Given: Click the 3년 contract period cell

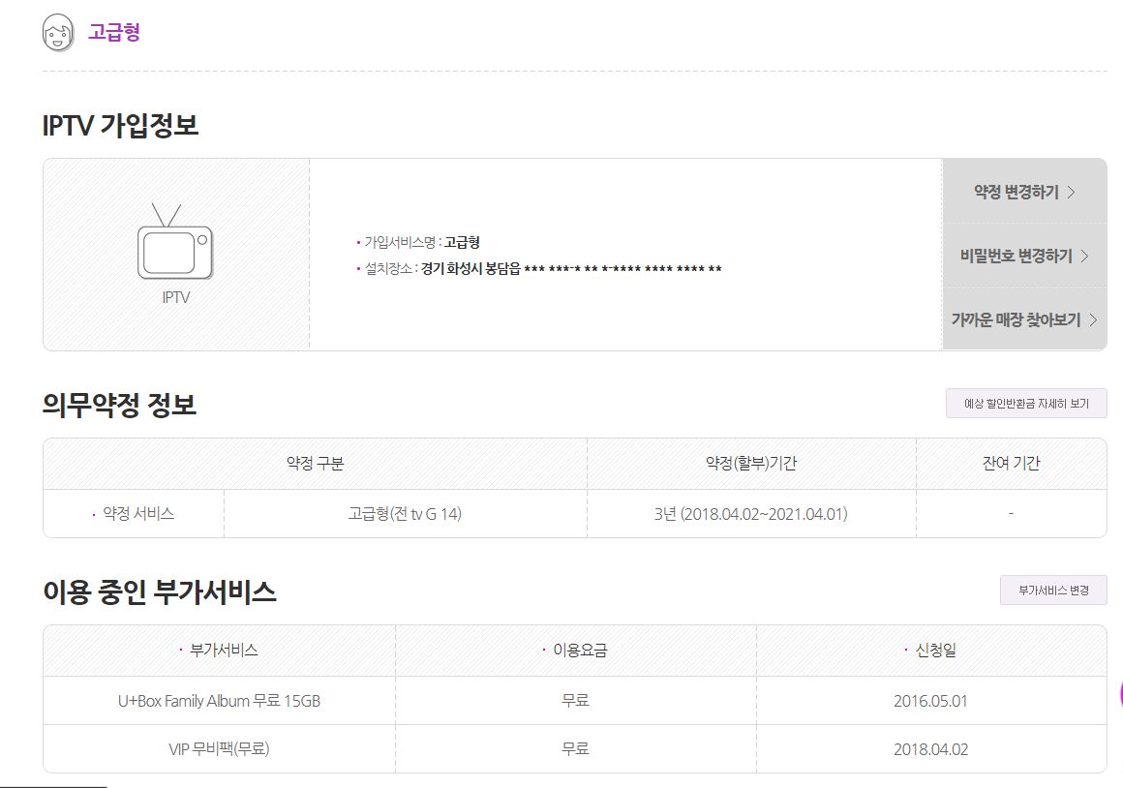Looking at the screenshot, I should pyautogui.click(x=750, y=514).
